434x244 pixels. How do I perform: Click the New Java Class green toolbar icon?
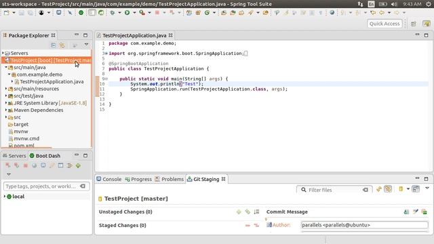coord(207,13)
